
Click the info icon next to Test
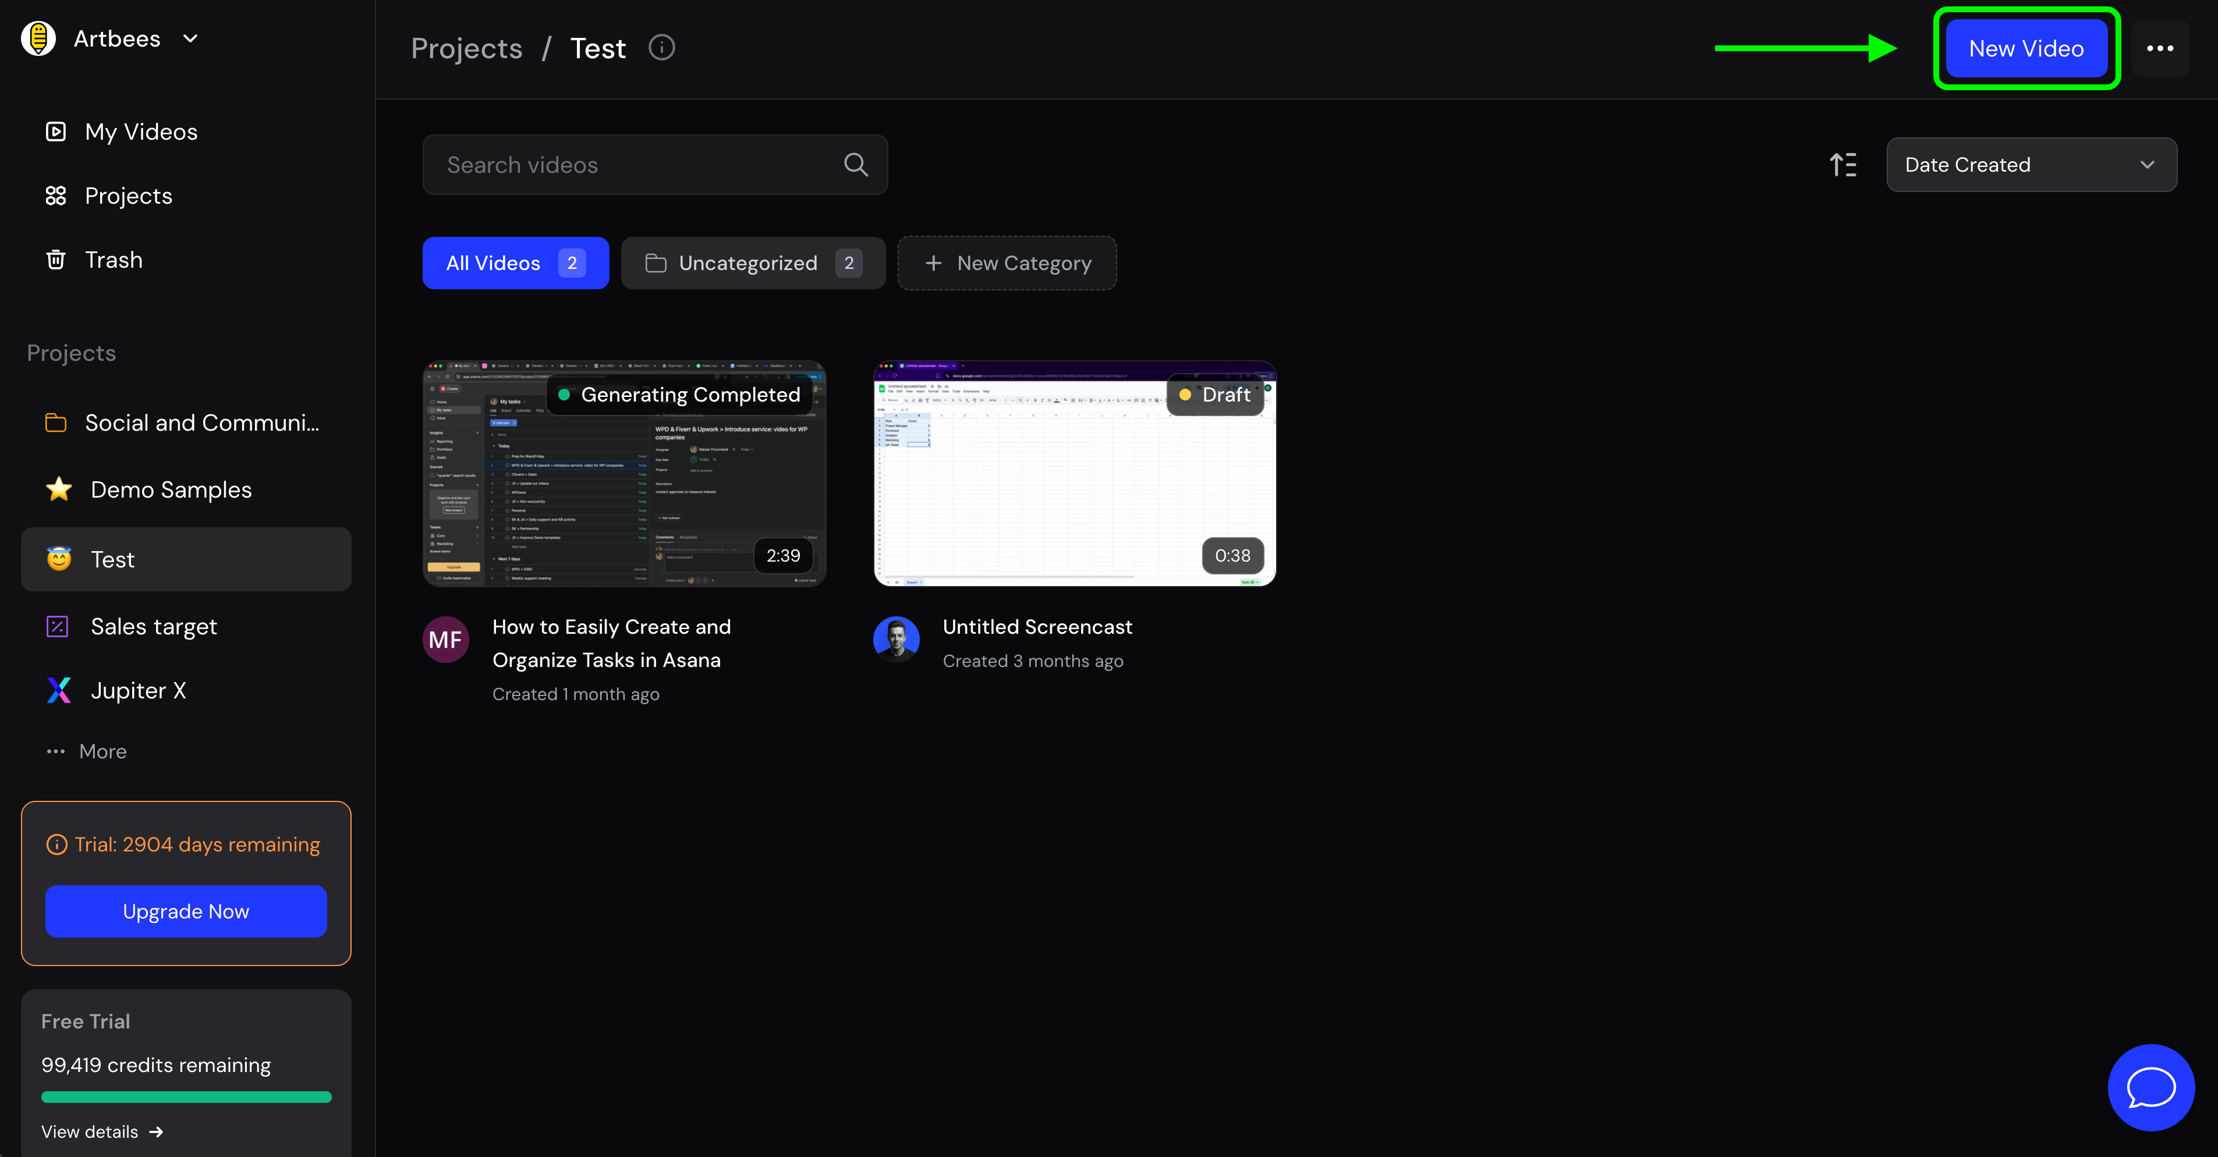(x=661, y=47)
